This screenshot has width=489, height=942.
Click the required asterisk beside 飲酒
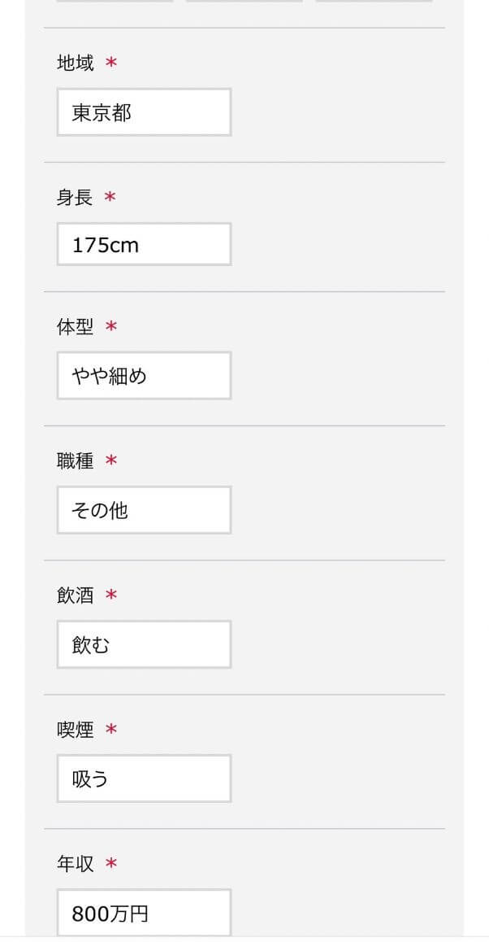coord(111,595)
